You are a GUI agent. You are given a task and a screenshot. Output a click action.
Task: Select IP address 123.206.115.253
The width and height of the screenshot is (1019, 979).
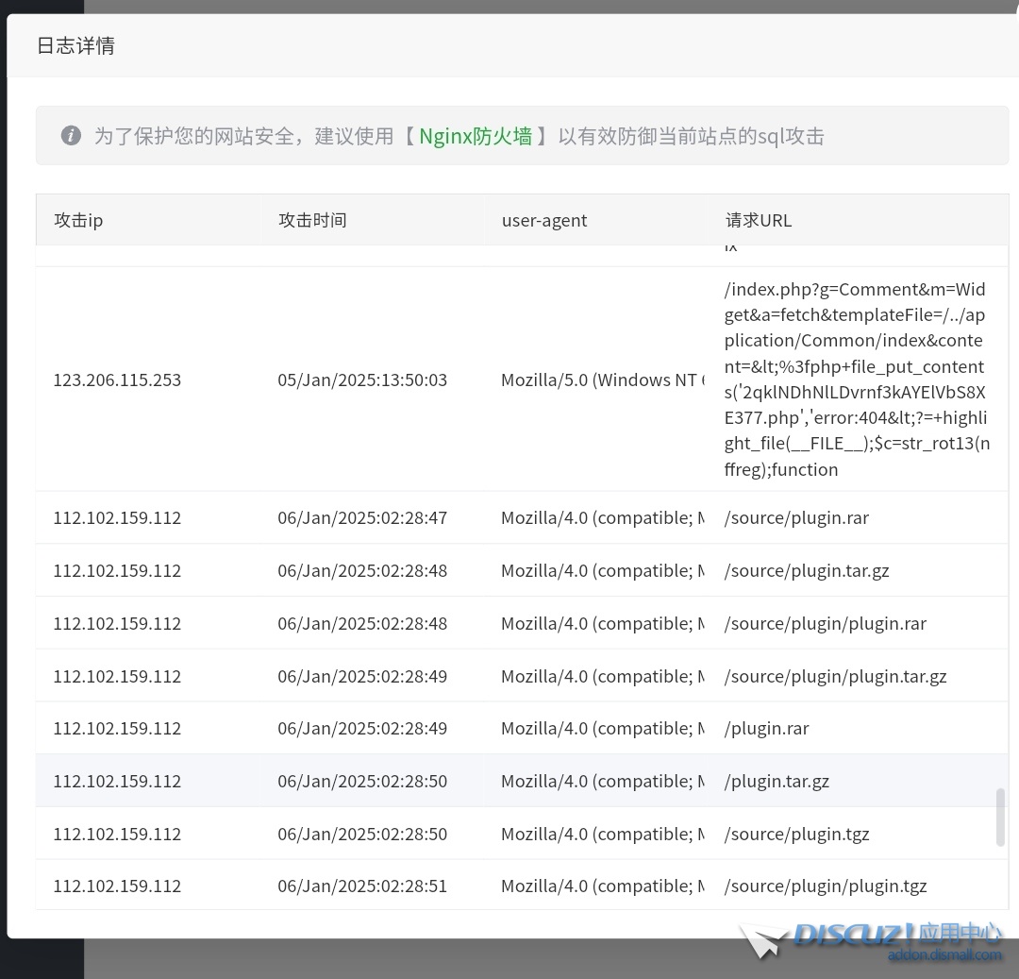coord(117,380)
